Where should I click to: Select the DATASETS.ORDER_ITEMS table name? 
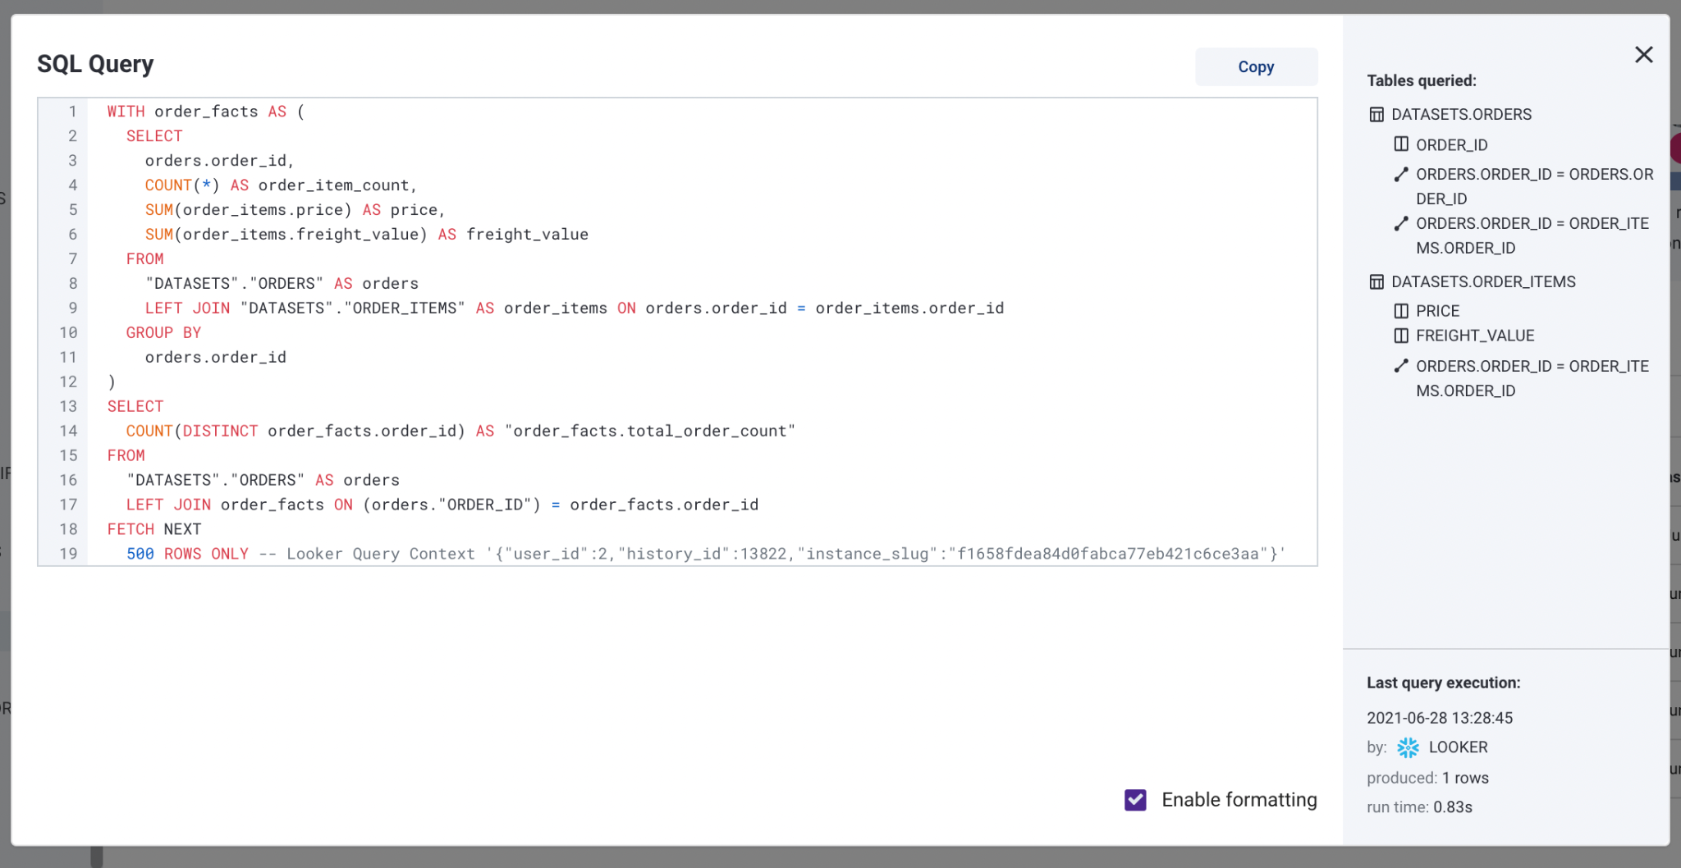click(x=1483, y=282)
